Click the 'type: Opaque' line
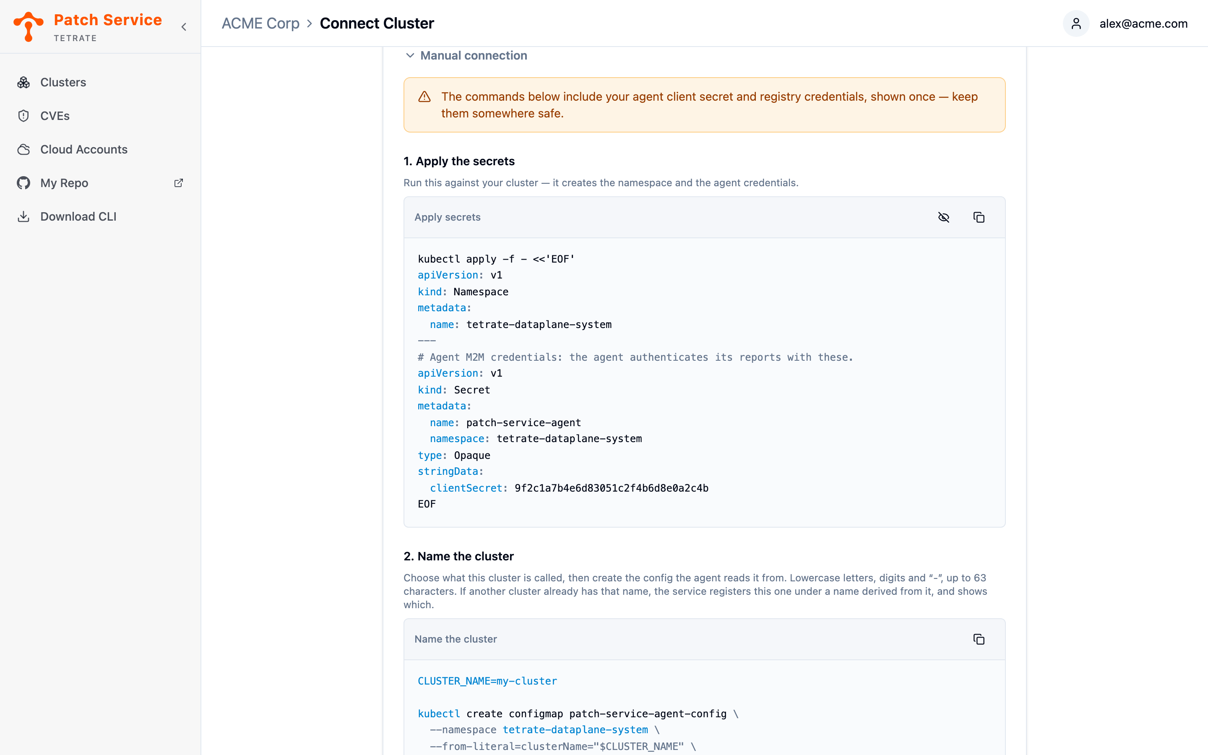Viewport: 1208px width, 755px height. click(x=454, y=456)
